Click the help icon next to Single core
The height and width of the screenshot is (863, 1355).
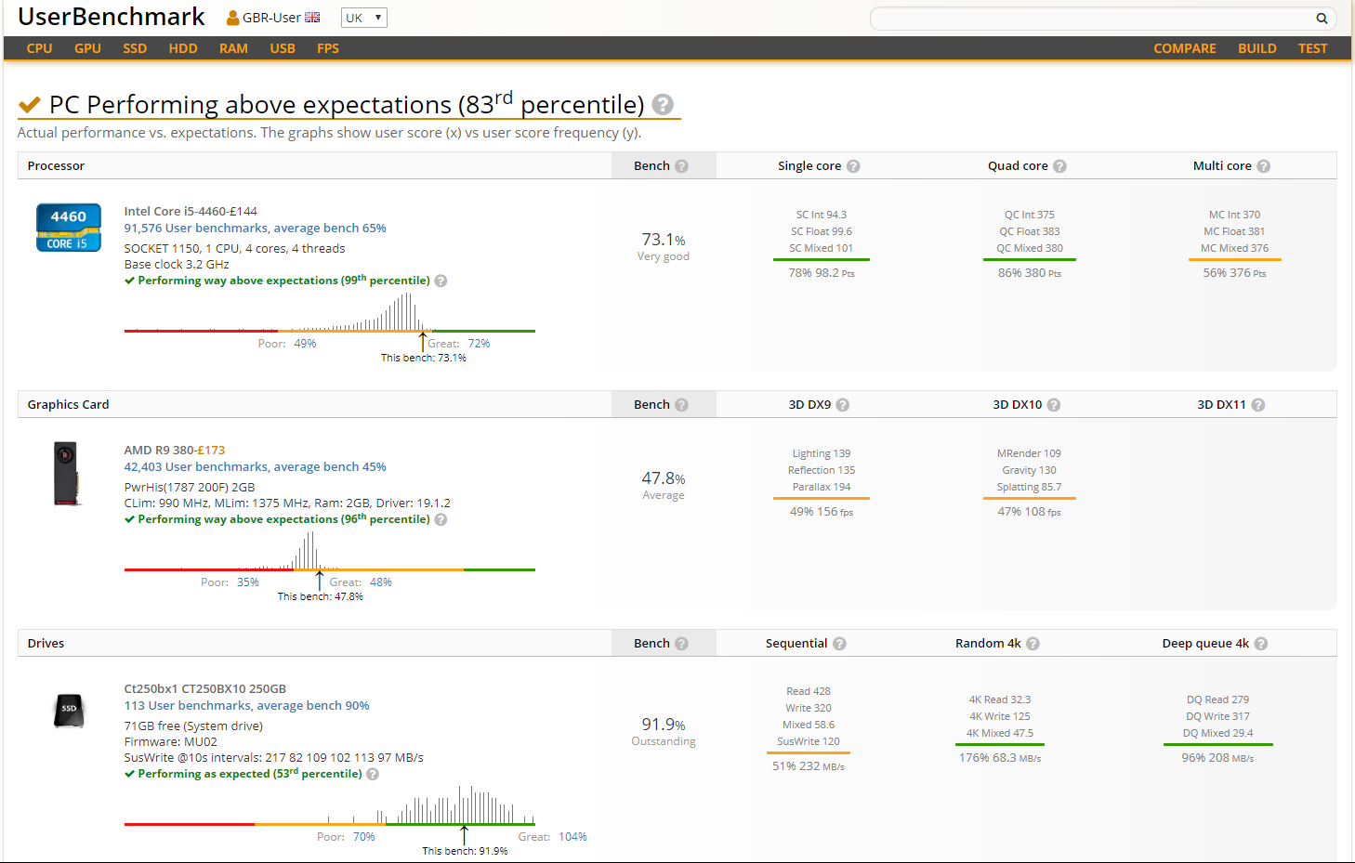[x=853, y=166]
